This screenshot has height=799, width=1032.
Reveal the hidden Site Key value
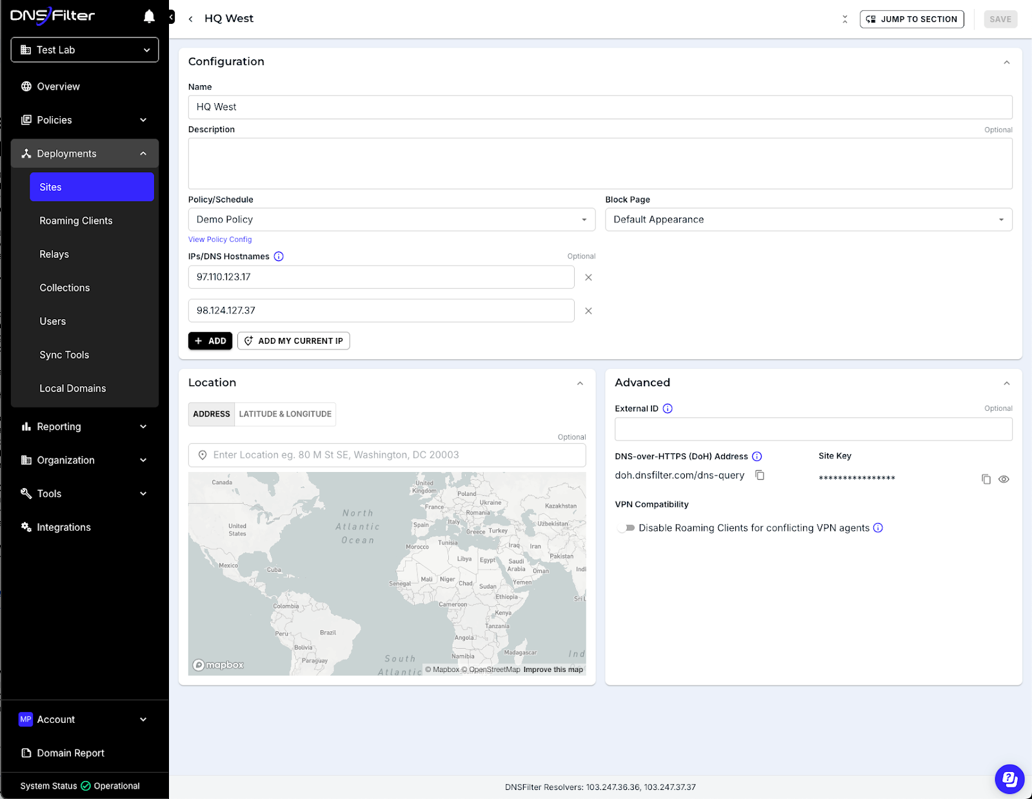click(x=1004, y=479)
